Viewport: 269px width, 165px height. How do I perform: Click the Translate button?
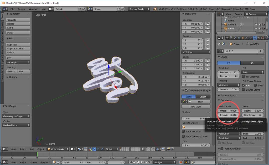click(18, 20)
